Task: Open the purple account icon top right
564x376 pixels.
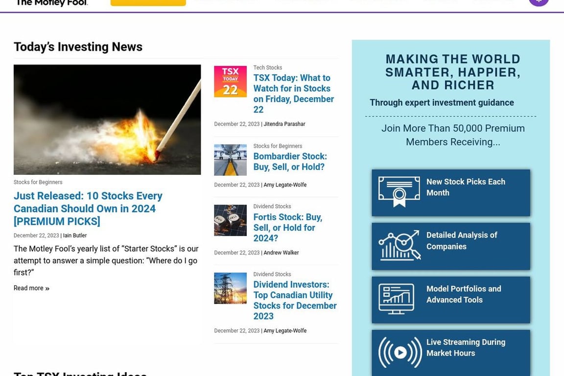Action: 539,1
